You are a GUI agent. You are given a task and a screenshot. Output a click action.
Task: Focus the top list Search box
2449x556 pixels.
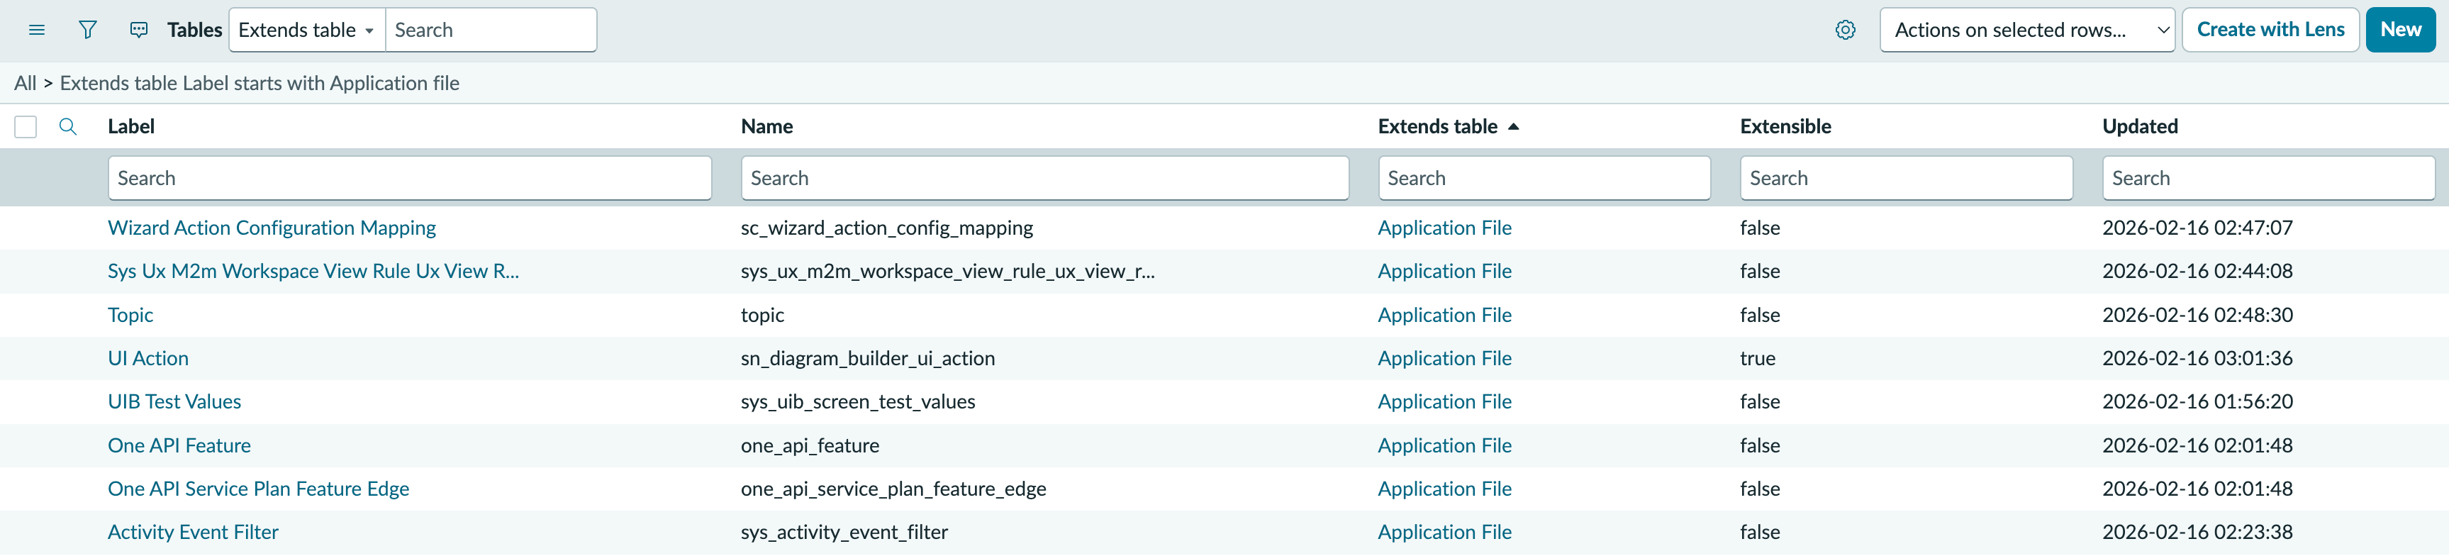click(x=491, y=30)
